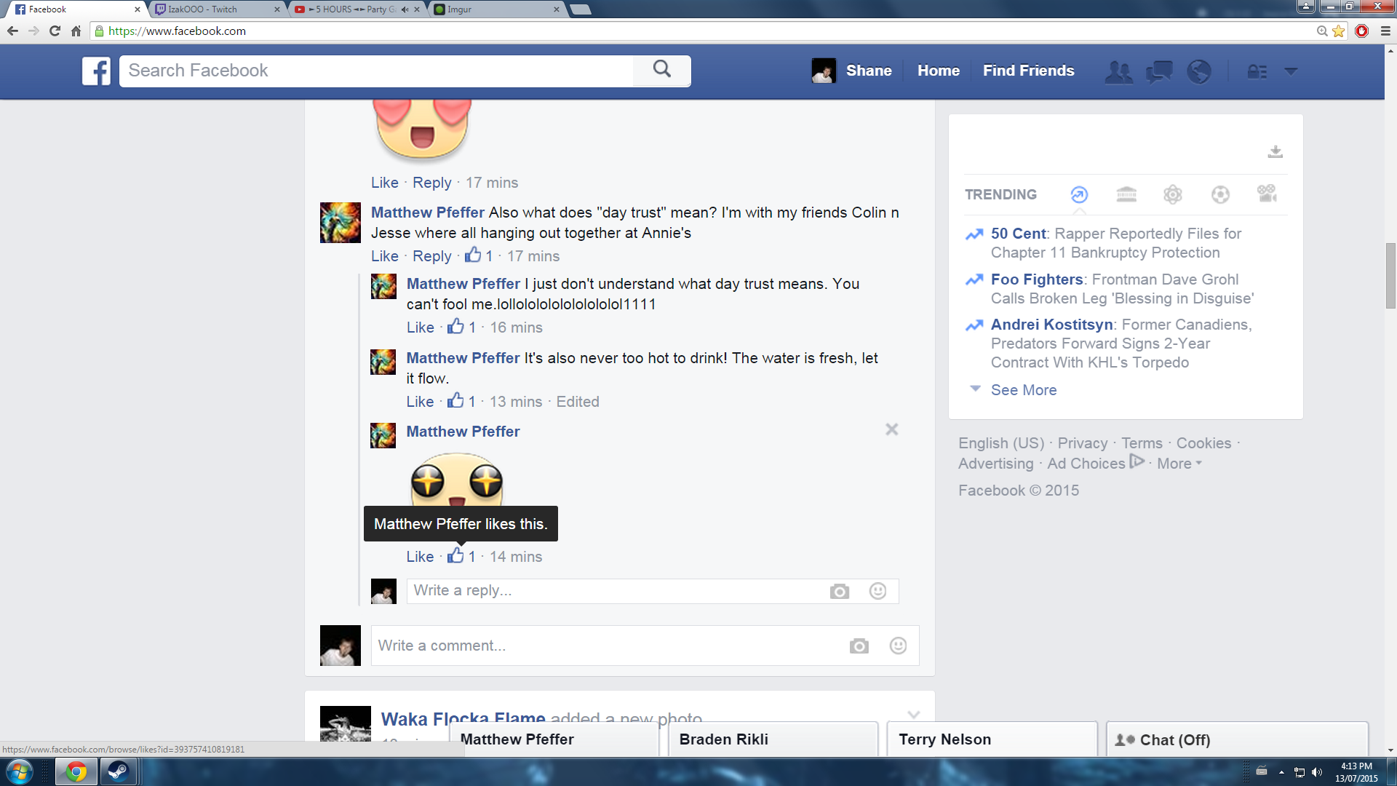
Task: Hide the Matthew Pfeffer sticker comment
Action: point(891,429)
